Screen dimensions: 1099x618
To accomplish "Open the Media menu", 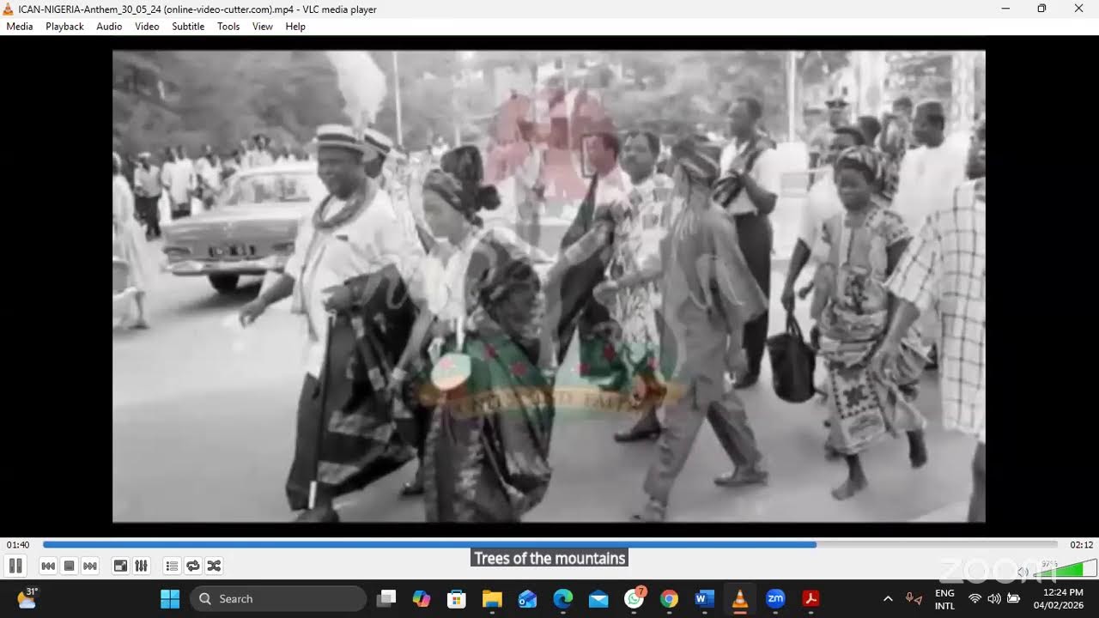I will tap(20, 27).
